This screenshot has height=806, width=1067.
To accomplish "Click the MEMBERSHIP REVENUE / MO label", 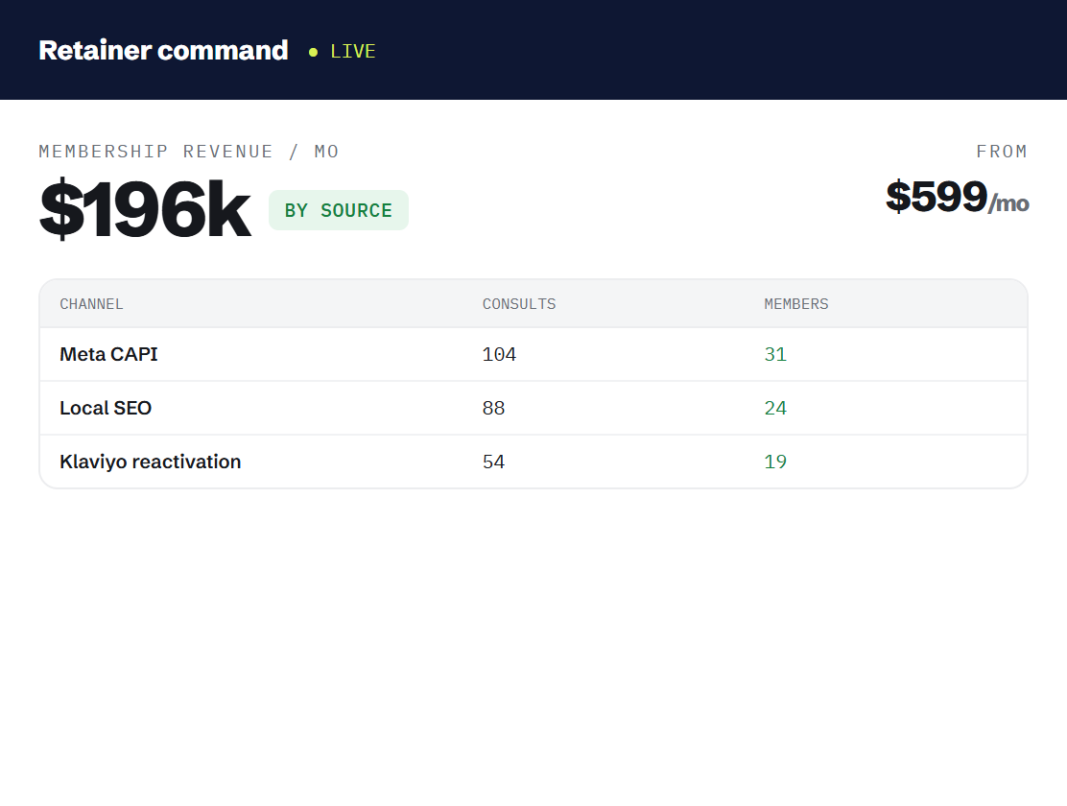I will [x=188, y=152].
